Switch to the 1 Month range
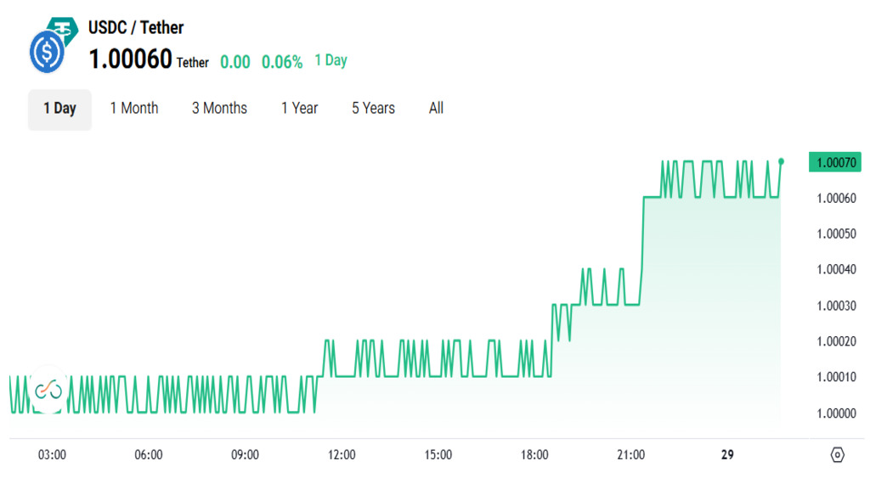The image size is (870, 489). [134, 108]
